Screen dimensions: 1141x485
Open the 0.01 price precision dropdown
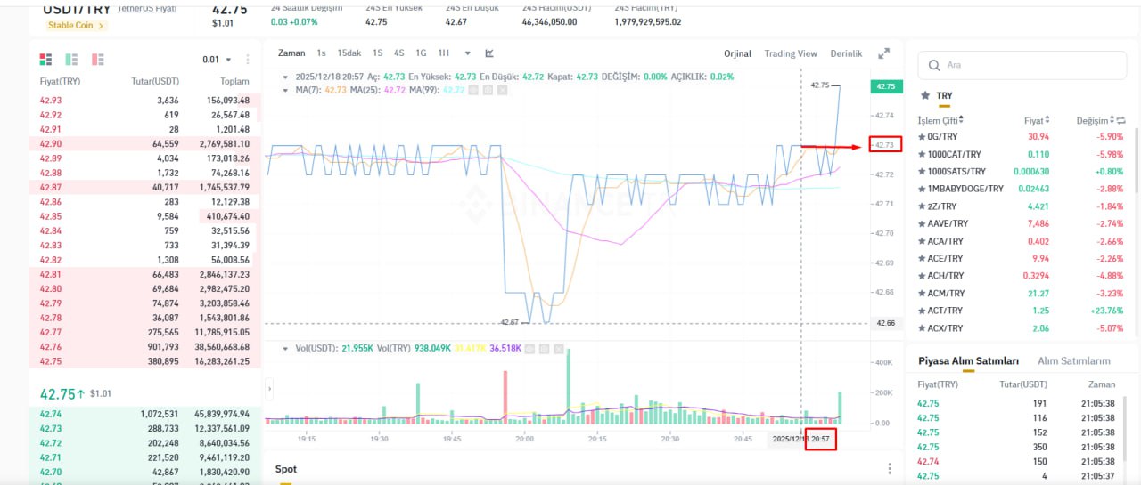pos(217,60)
